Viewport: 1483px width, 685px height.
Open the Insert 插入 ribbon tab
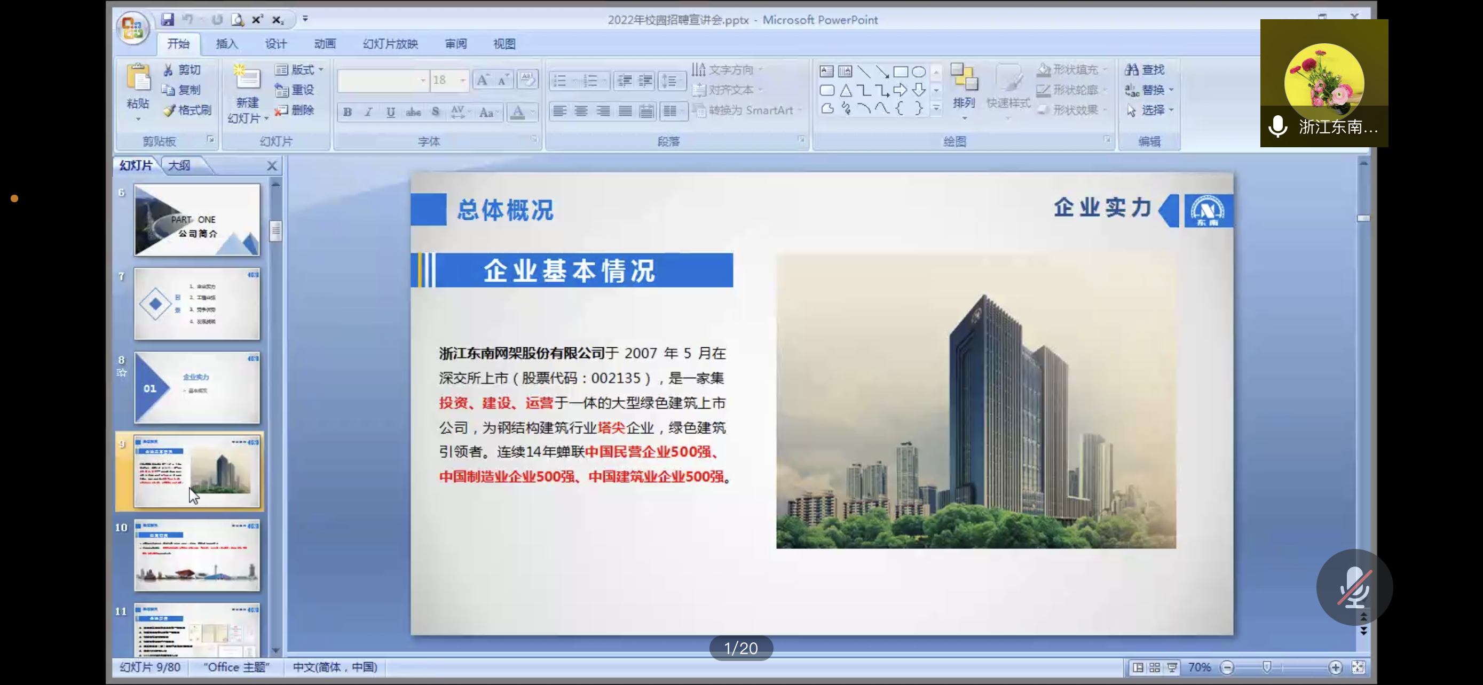click(227, 44)
